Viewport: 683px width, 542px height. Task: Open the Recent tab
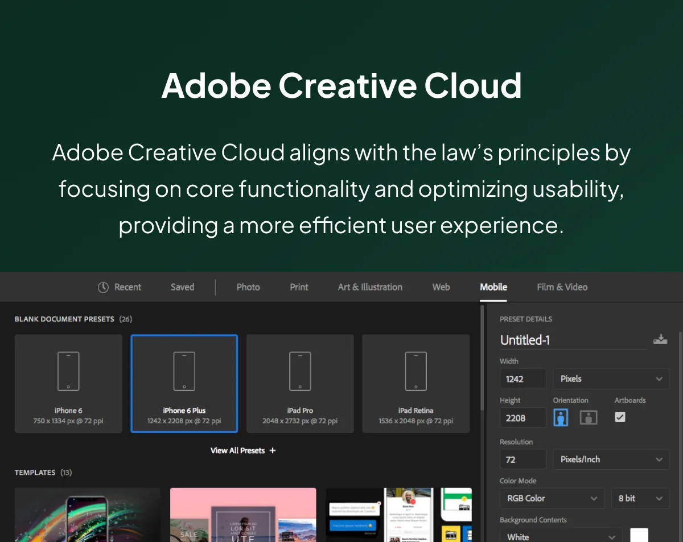pos(120,287)
